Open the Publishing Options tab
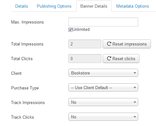The height and width of the screenshot is (126, 156). pyautogui.click(x=54, y=6)
